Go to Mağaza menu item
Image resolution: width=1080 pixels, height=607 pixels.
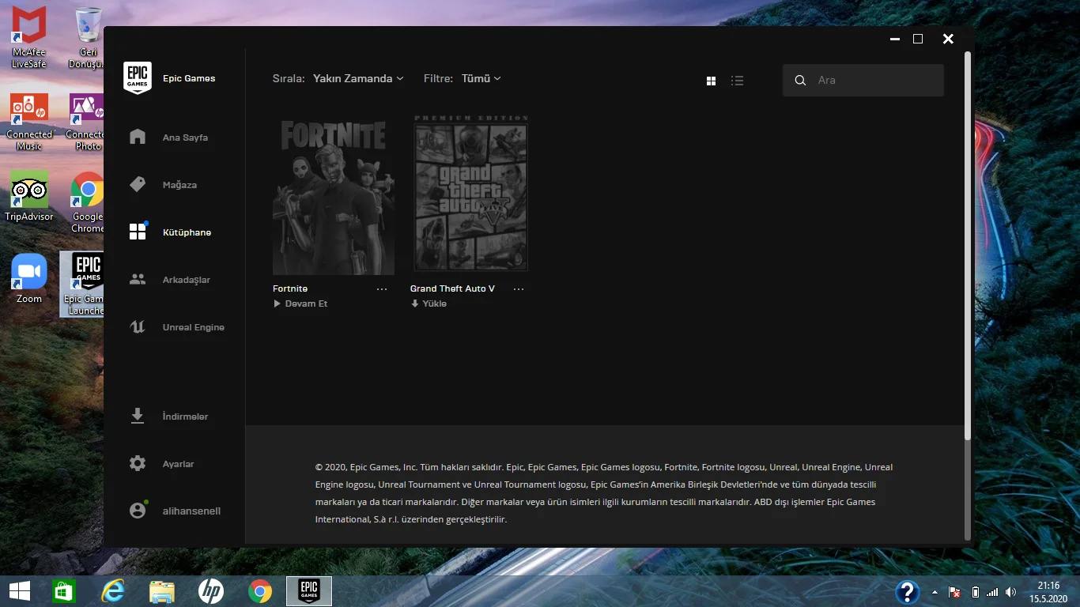point(179,185)
